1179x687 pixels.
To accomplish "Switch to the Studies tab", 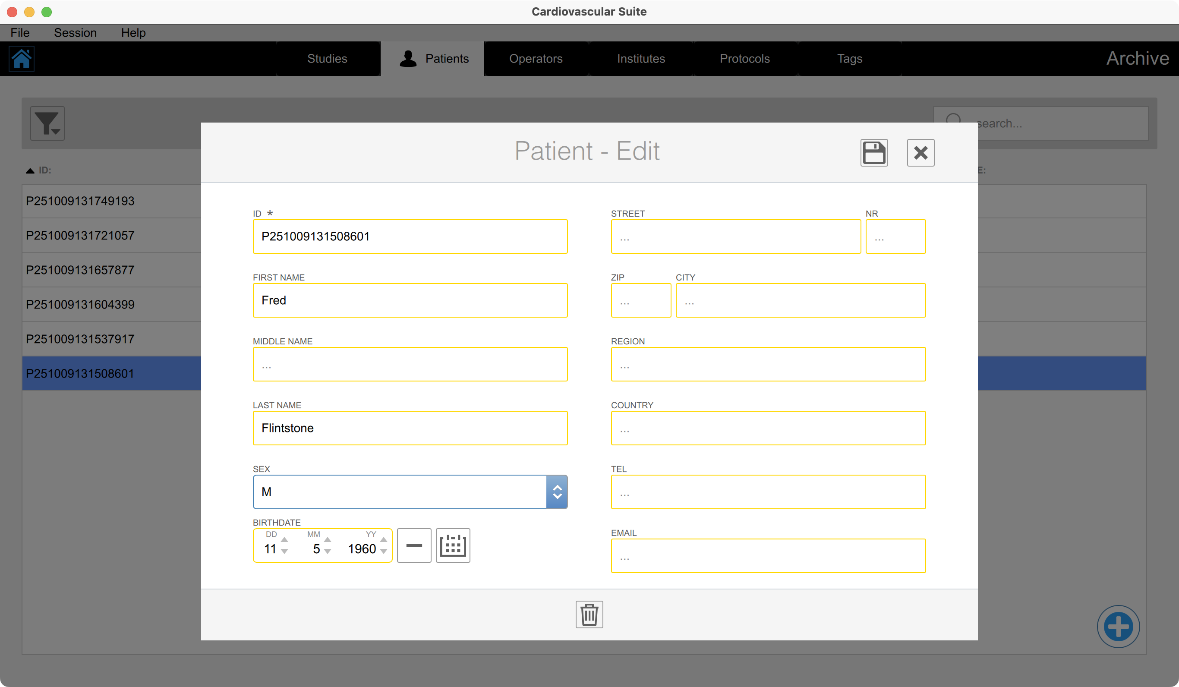I will [327, 59].
